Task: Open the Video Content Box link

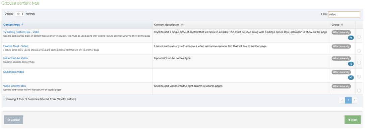Action: [14, 86]
